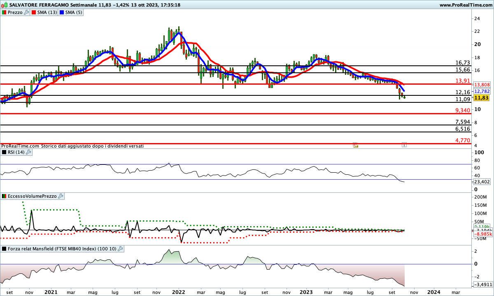Select the SMA (5) indicator label
This screenshot has width=494, height=296.
[74, 12]
